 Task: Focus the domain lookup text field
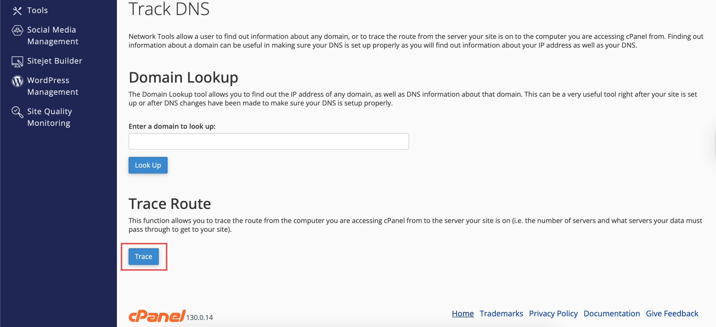pos(268,141)
